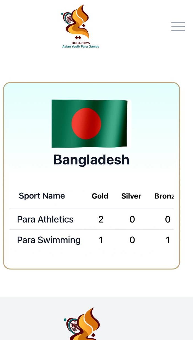Click the Gold column header
Screen dimensions: 193x340
[x=100, y=196]
